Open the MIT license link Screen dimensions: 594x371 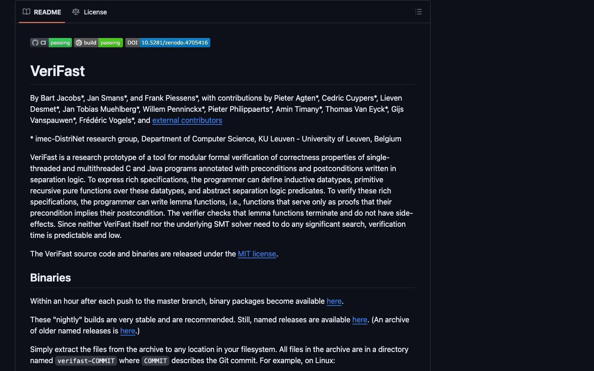(x=257, y=254)
